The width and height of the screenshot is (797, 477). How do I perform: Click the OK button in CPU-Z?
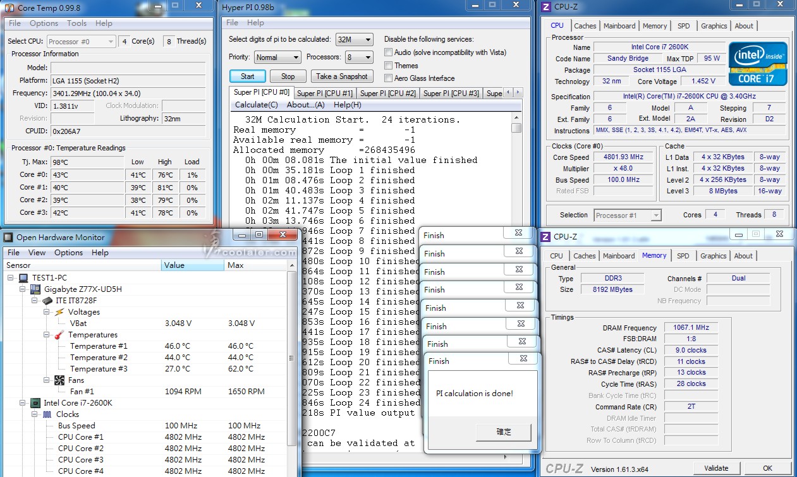767,468
